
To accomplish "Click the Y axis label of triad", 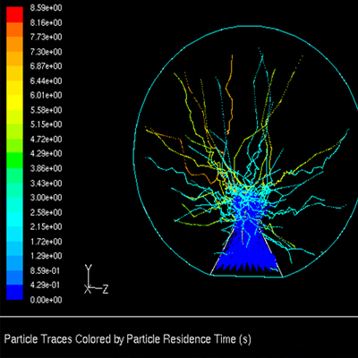I will [x=89, y=268].
